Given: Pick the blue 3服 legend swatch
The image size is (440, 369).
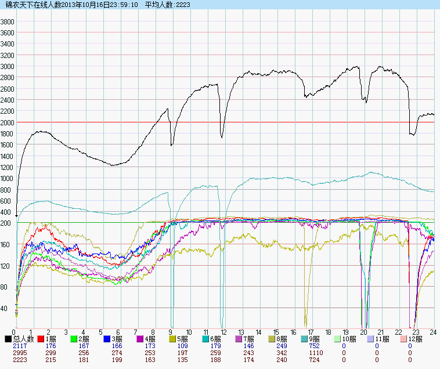Looking at the screenshot, I should pos(107,338).
